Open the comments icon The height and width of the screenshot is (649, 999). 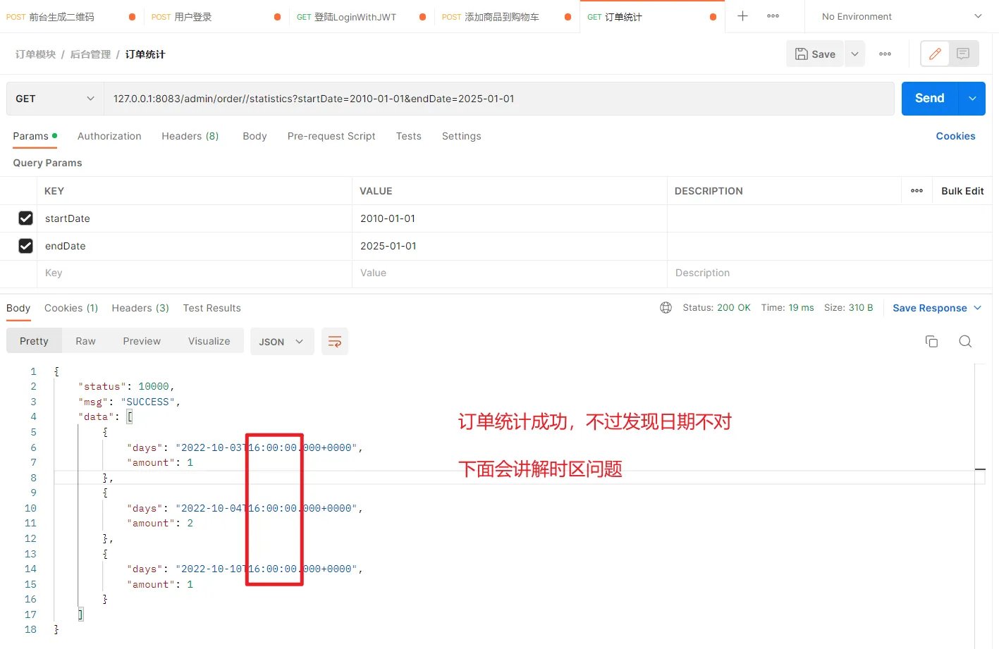[x=963, y=54]
